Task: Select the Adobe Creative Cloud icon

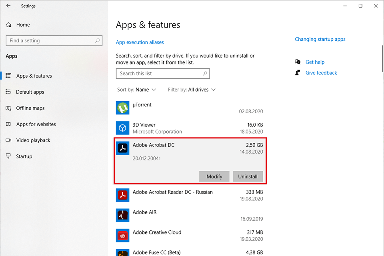Action: 122,236
